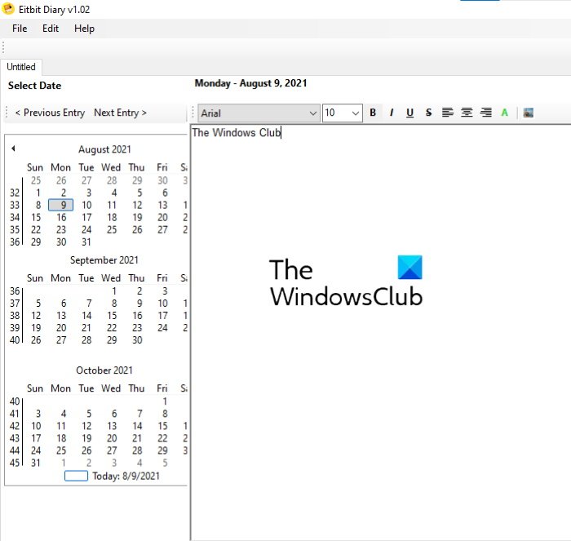
Task: Toggle Underline formatting
Action: (x=409, y=113)
